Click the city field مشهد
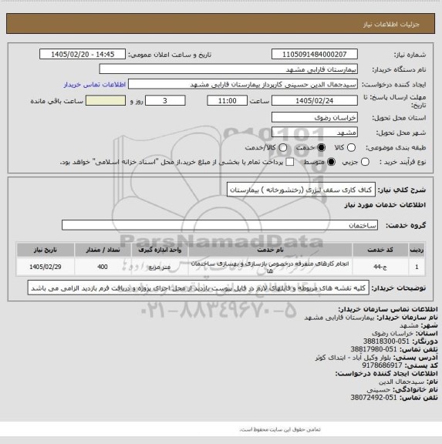 [x=315, y=133]
